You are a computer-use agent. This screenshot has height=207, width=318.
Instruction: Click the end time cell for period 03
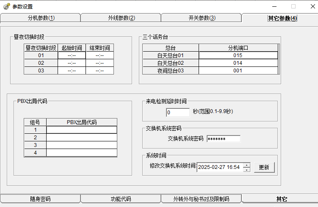point(100,70)
